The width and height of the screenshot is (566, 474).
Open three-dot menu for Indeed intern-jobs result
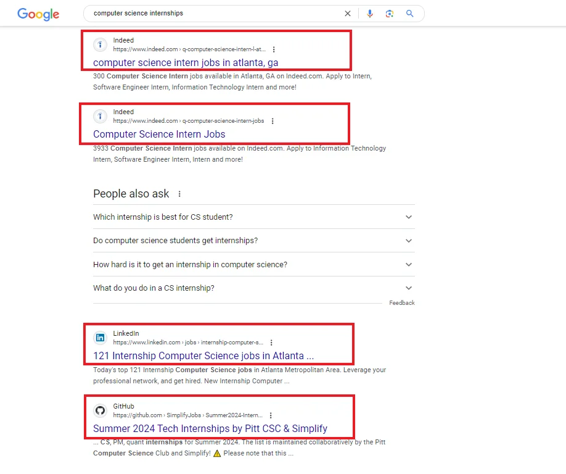point(273,121)
